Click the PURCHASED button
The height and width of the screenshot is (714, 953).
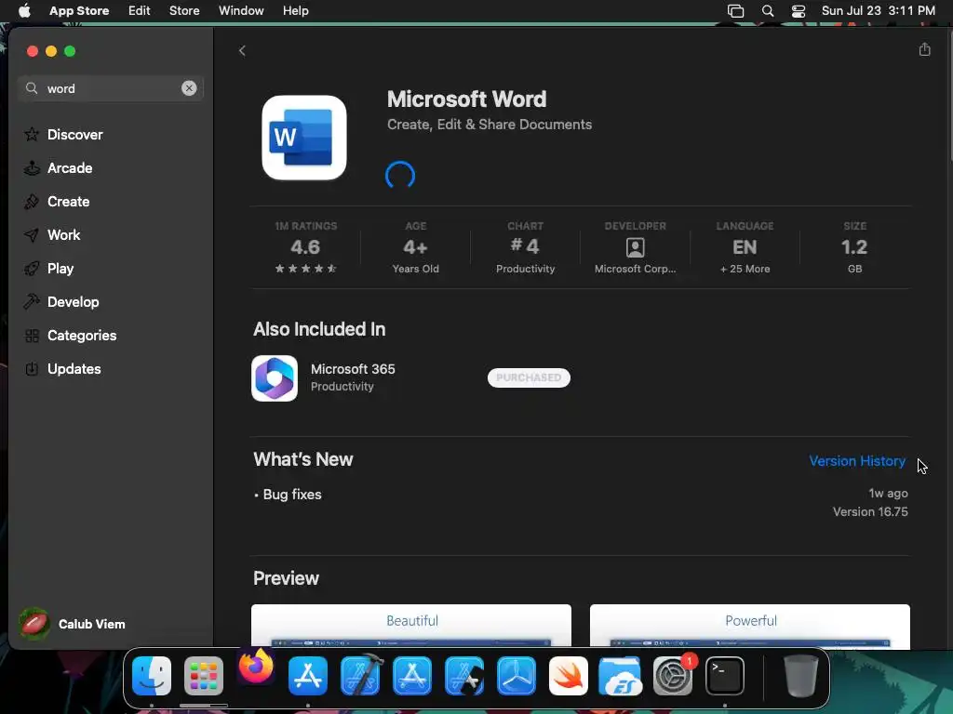click(x=529, y=377)
